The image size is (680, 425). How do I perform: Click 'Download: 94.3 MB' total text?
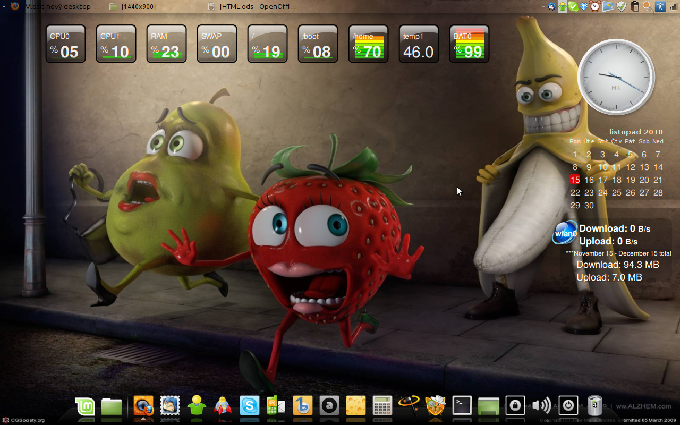click(x=618, y=264)
